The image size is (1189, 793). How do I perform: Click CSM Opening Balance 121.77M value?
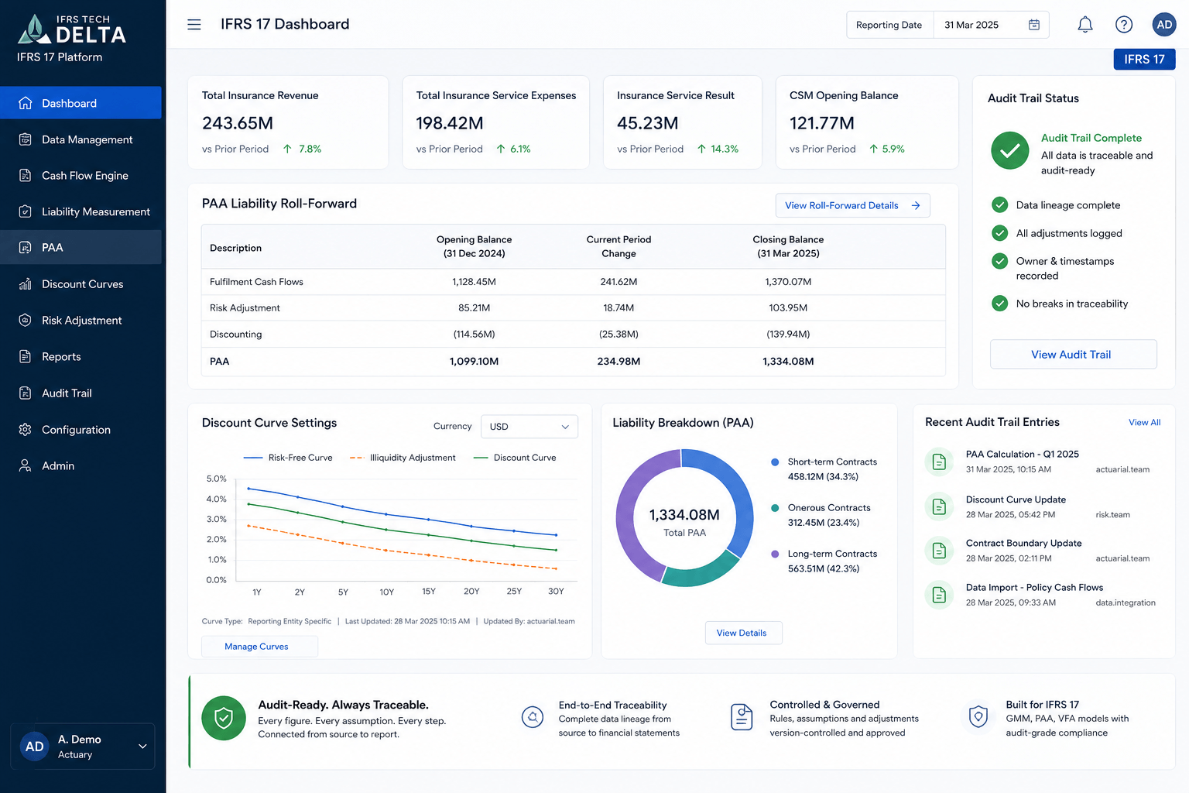822,123
